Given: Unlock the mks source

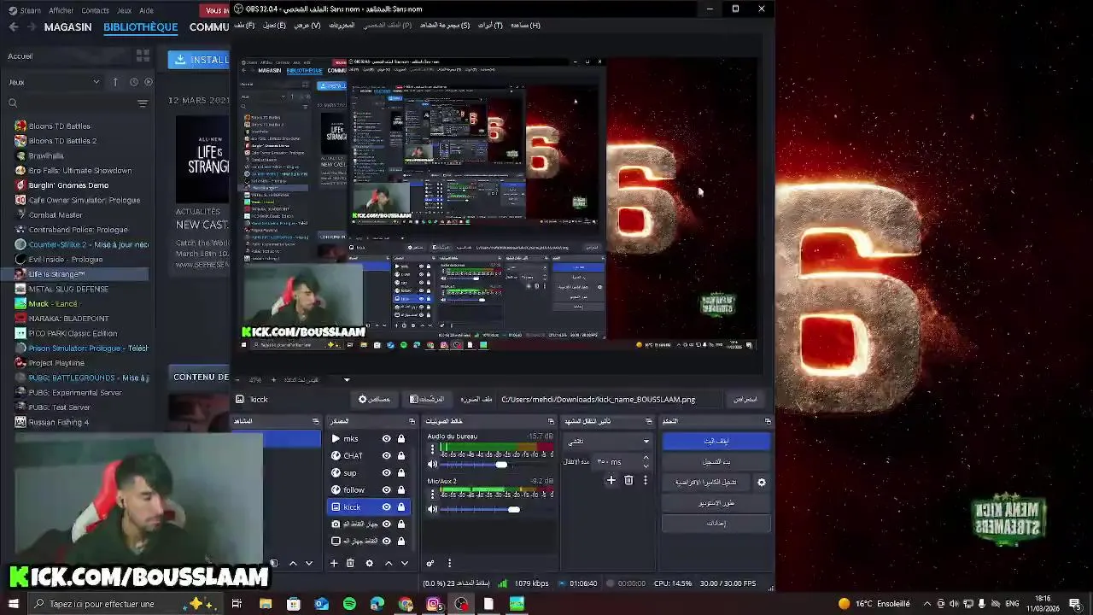Looking at the screenshot, I should click(400, 438).
